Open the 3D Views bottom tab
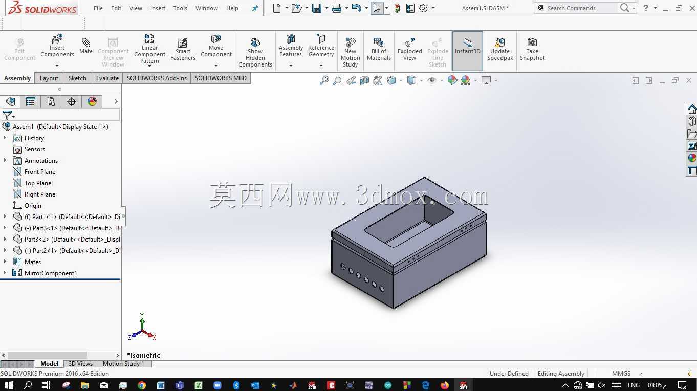Viewport: 697px width, 391px height. coord(80,364)
